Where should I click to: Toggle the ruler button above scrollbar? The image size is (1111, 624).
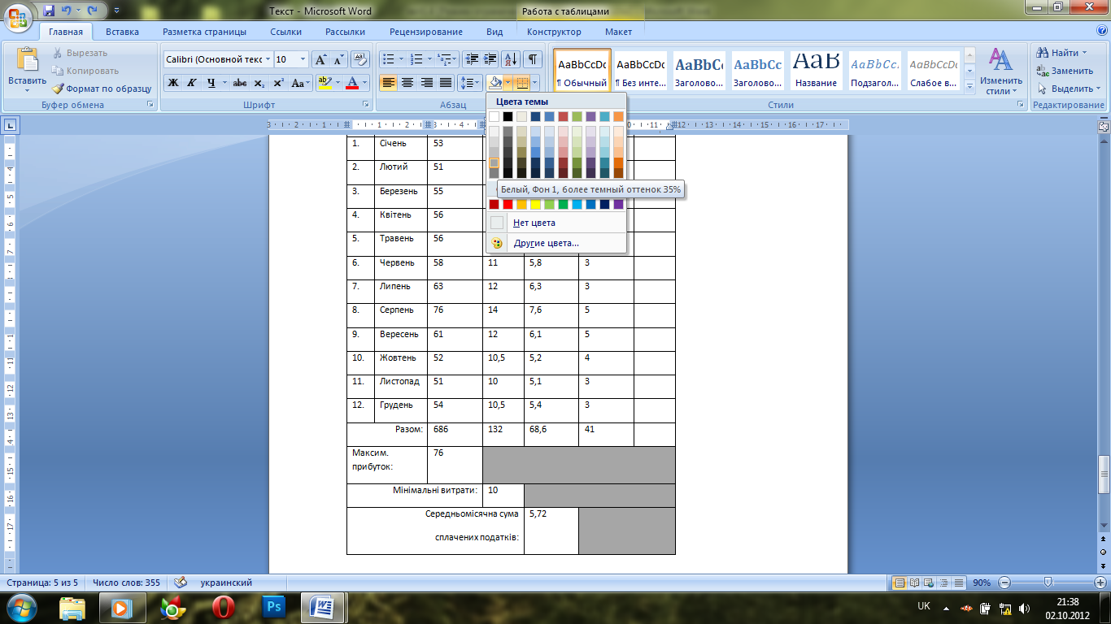1104,127
